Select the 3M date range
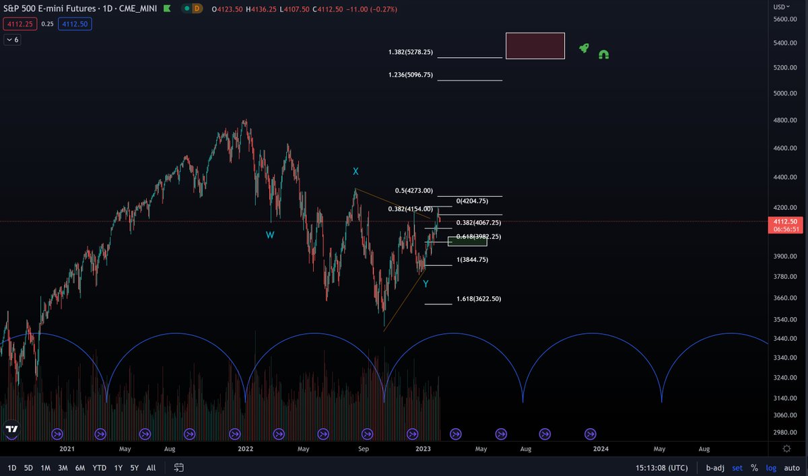Screen dimensions: 808x476 [63, 467]
